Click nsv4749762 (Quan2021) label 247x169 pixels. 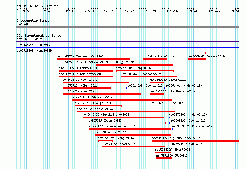[x=80, y=91]
